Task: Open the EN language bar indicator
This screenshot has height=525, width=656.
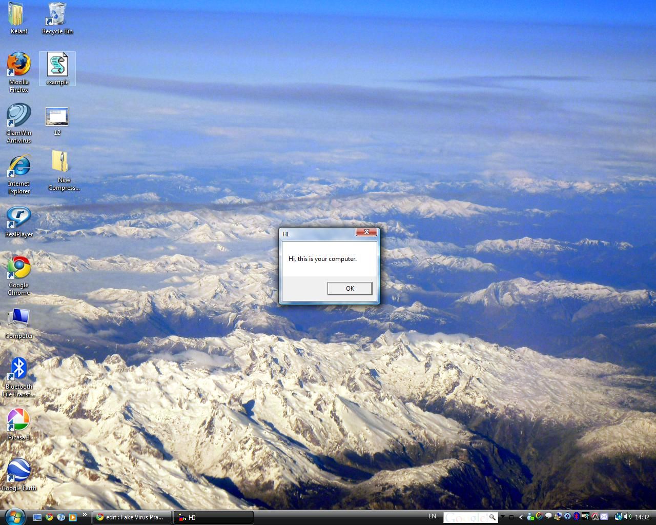Action: (433, 516)
